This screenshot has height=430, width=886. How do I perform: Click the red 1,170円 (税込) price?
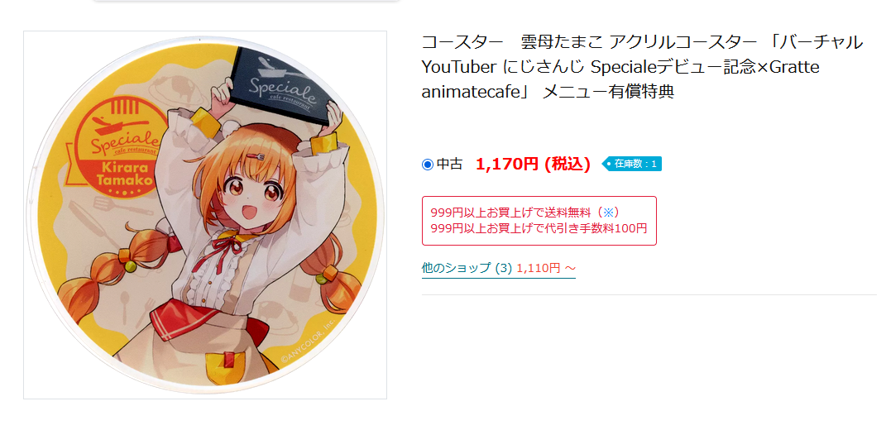533,165
